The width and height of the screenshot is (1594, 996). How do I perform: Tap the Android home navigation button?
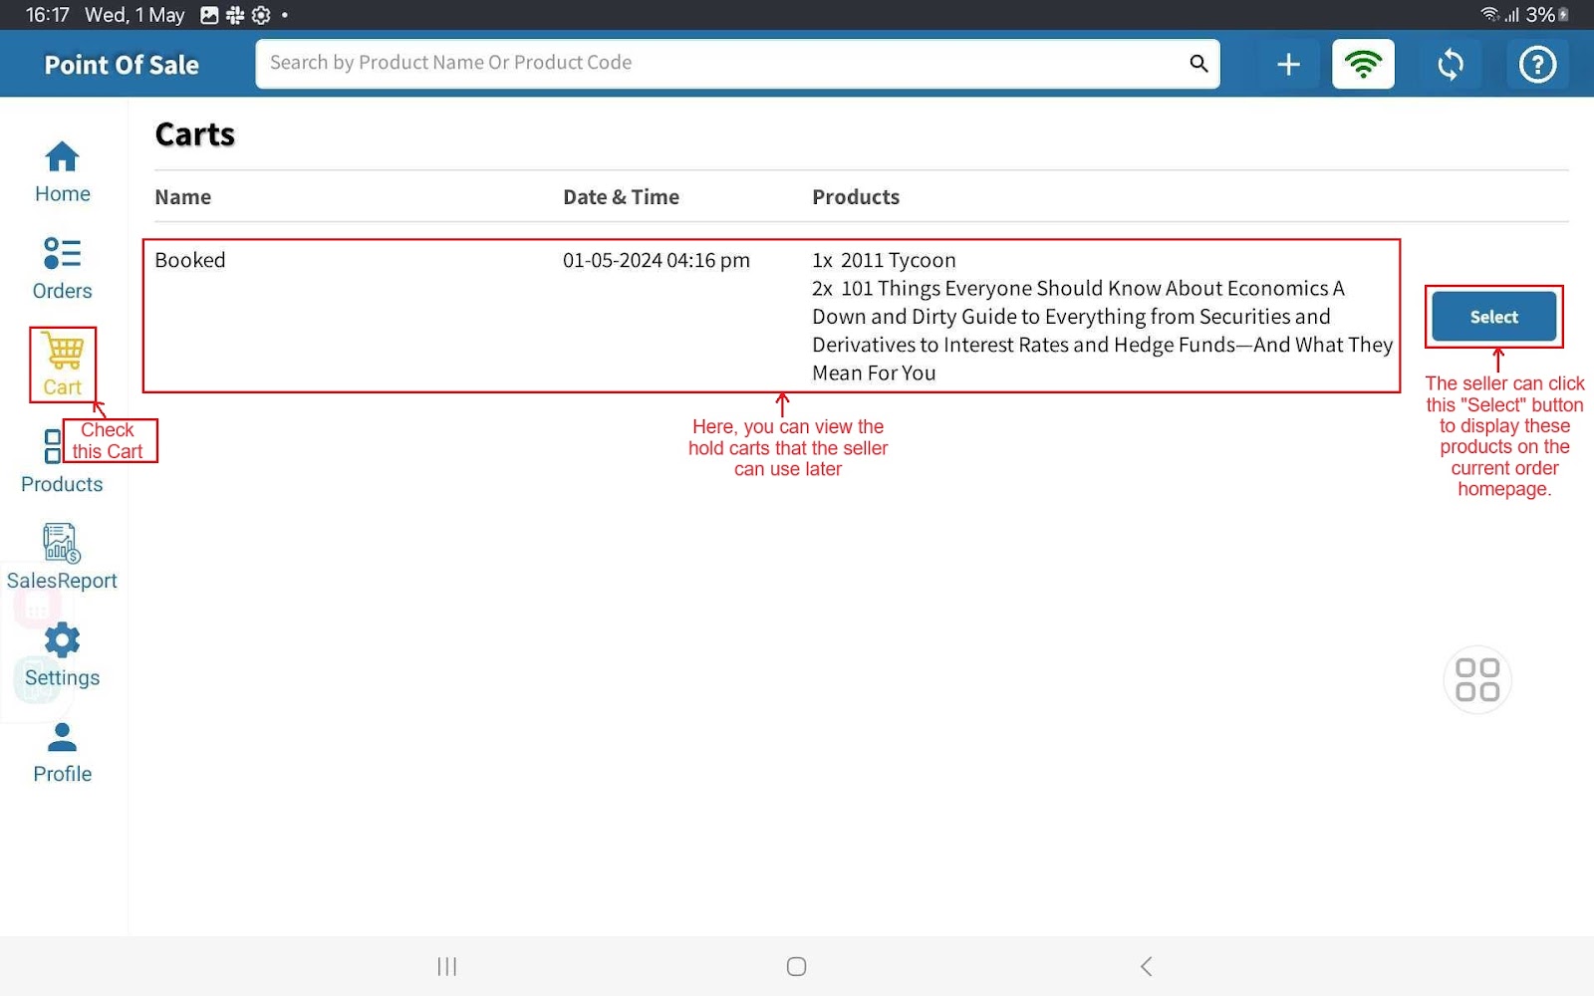click(796, 966)
